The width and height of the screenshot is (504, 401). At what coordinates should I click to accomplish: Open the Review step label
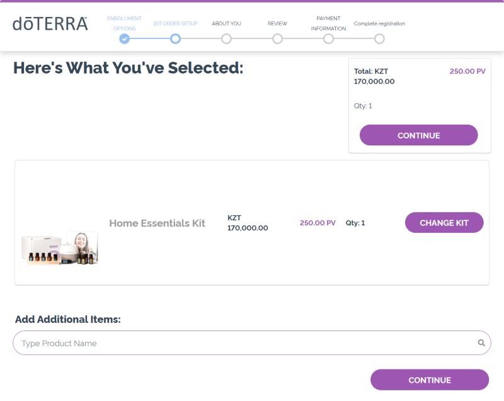tap(277, 23)
